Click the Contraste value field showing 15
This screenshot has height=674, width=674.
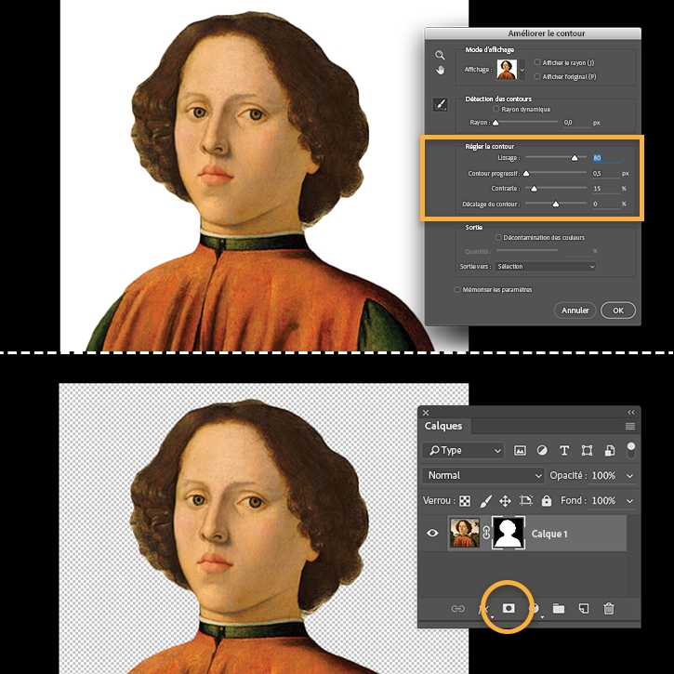(606, 189)
